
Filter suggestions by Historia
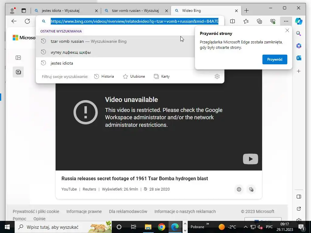point(104,76)
